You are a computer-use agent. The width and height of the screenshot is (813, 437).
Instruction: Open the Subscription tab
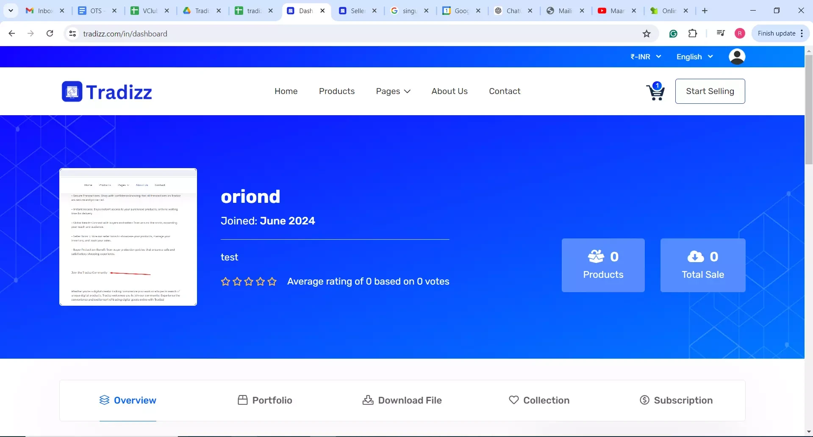coord(676,400)
